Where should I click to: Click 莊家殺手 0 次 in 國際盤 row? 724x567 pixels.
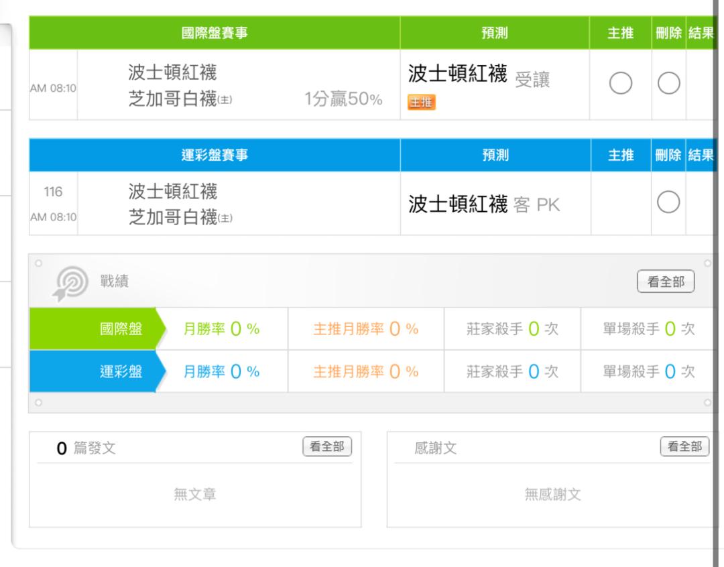(x=512, y=329)
